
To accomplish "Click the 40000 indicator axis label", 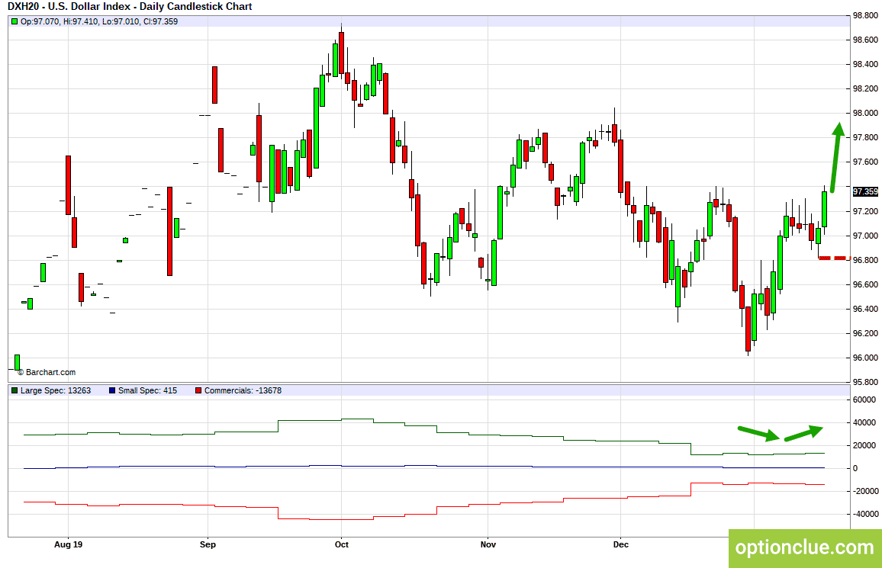I will click(x=864, y=422).
